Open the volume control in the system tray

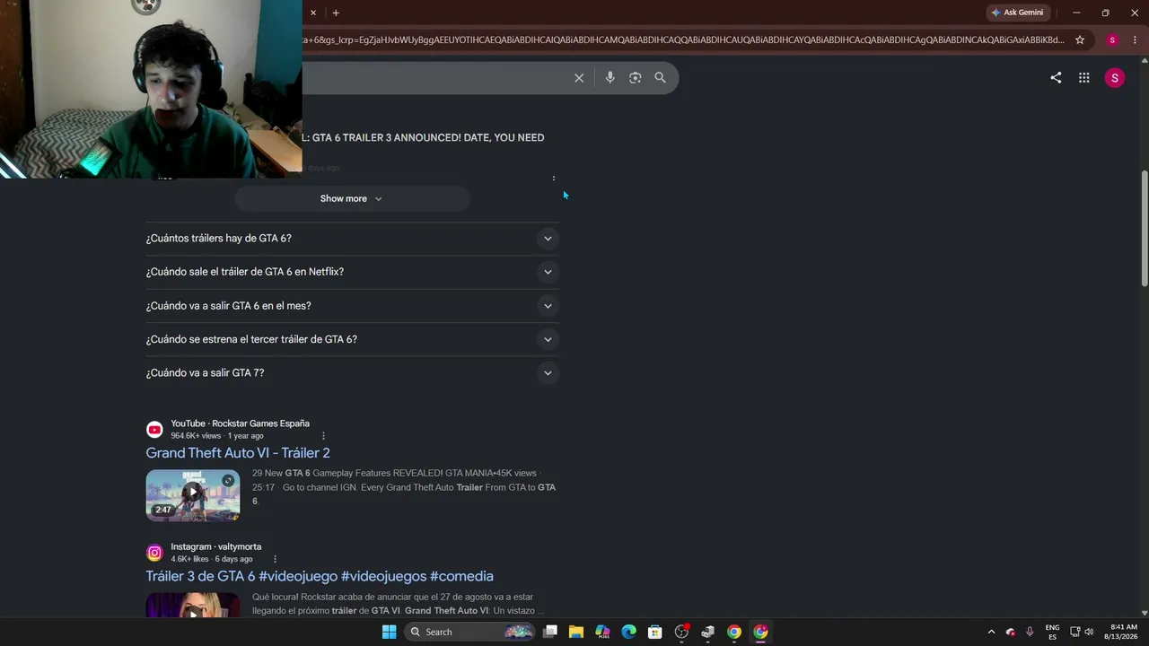coord(1089,632)
